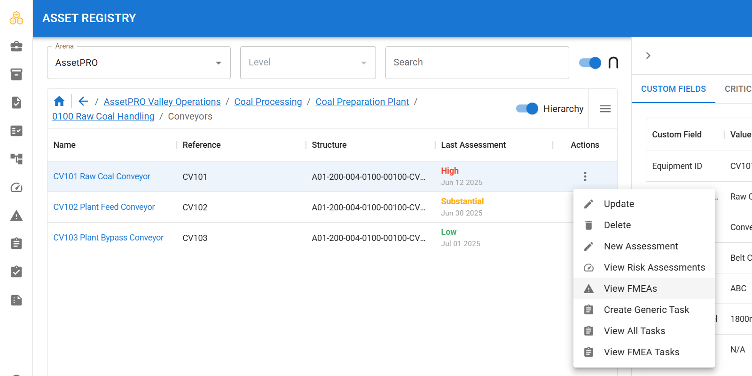Toggle the Hierarchy switch
The height and width of the screenshot is (376, 752).
[527, 109]
